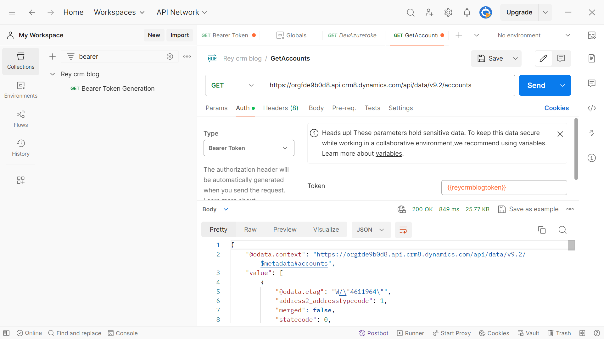The height and width of the screenshot is (339, 604).
Task: Go back with the left arrow icon
Action: (32, 12)
